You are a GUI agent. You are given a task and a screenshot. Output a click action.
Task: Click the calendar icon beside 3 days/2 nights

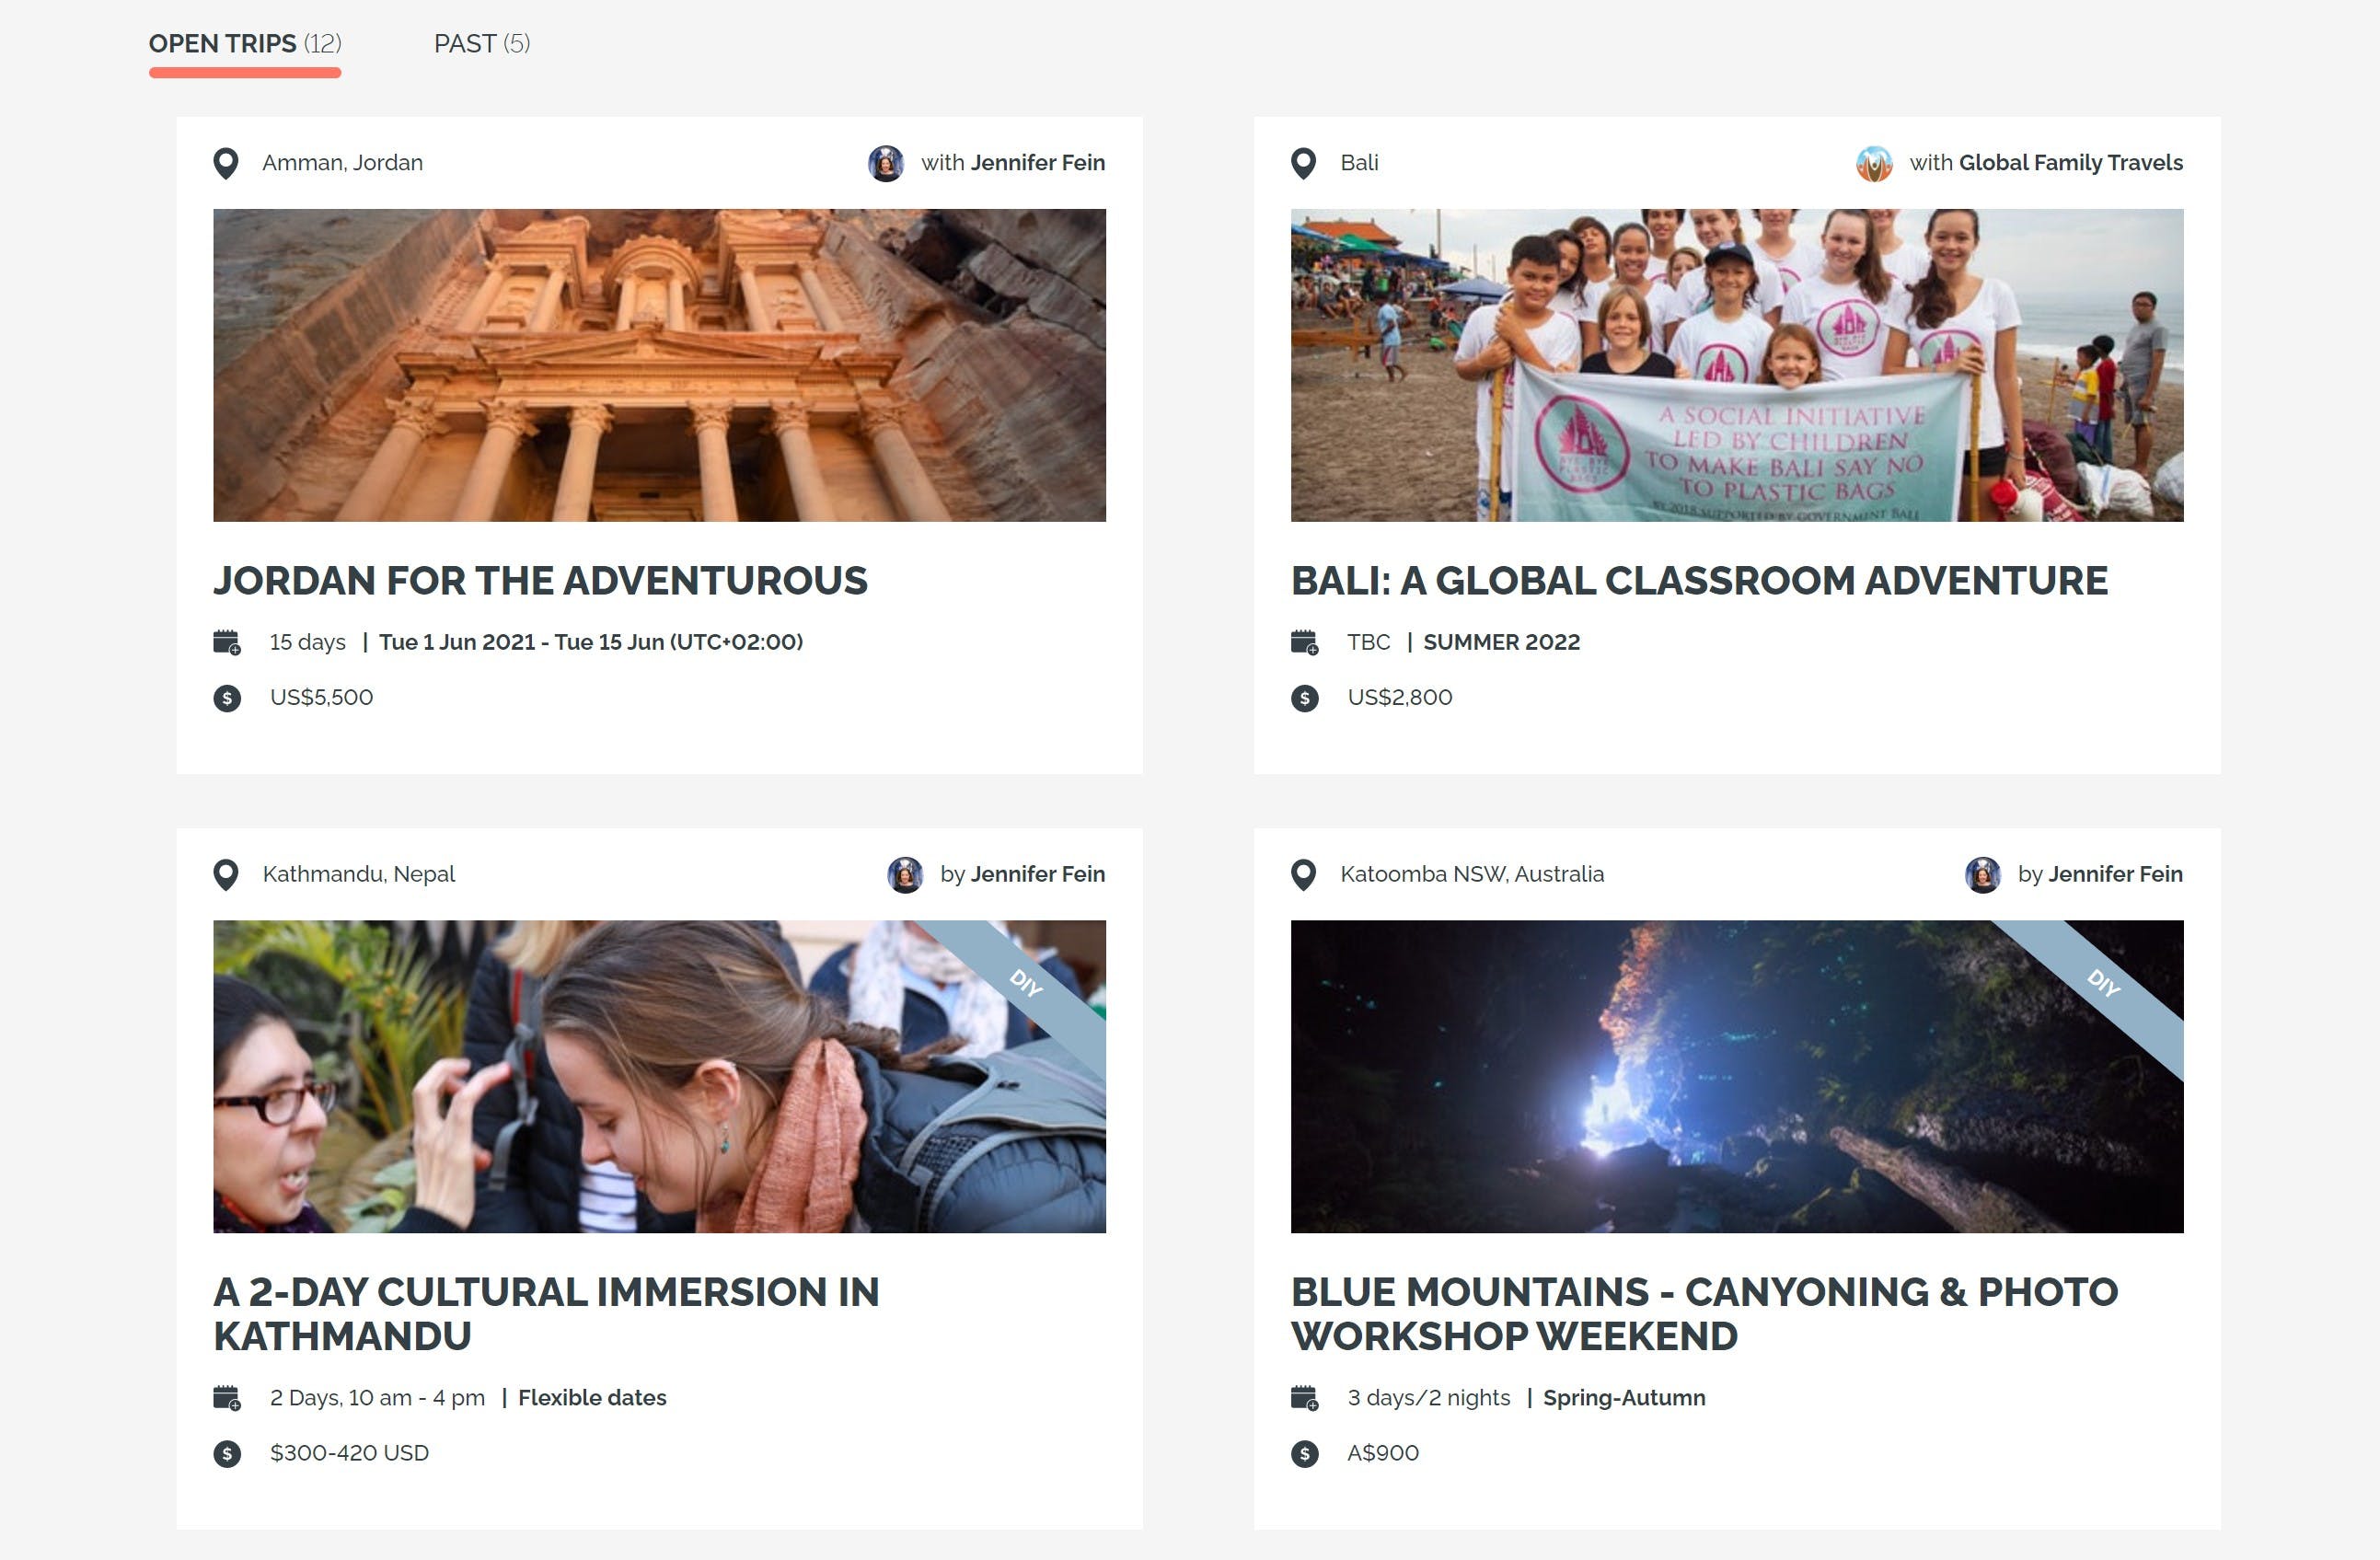pos(1304,1398)
